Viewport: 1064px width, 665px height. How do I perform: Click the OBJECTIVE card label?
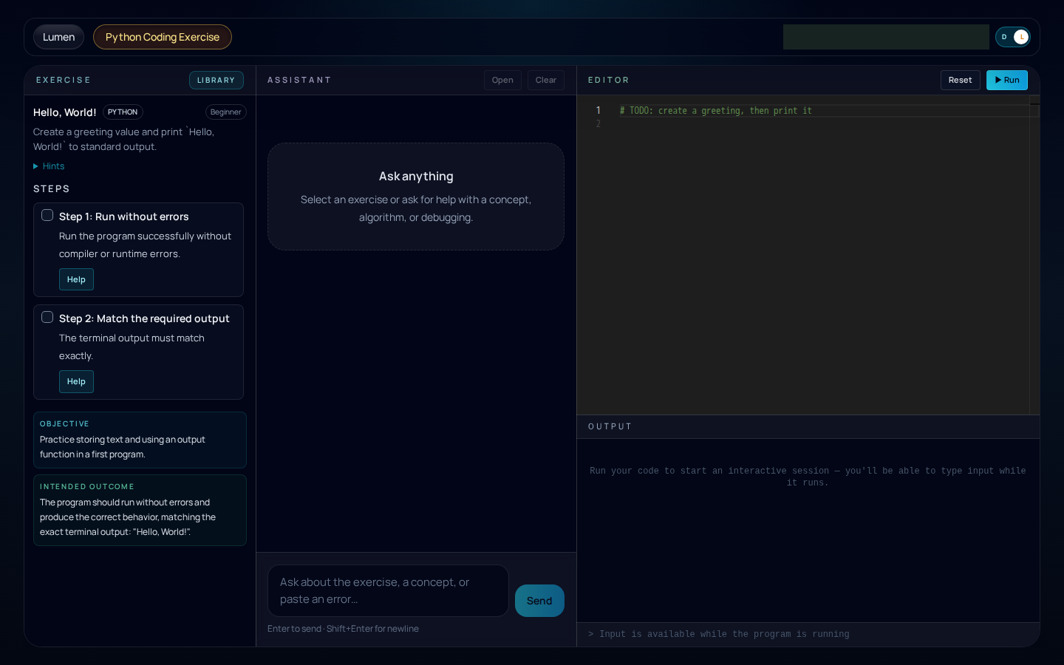[x=64, y=424]
